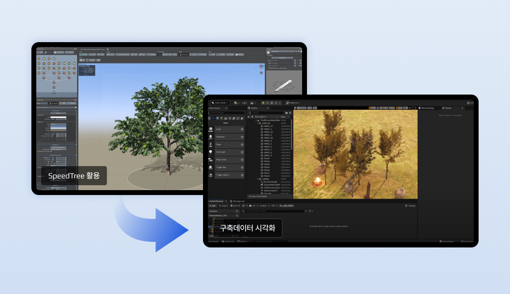This screenshot has height=294, width=510.
Task: Click the Content Browser asset search field
Action: coord(273,211)
